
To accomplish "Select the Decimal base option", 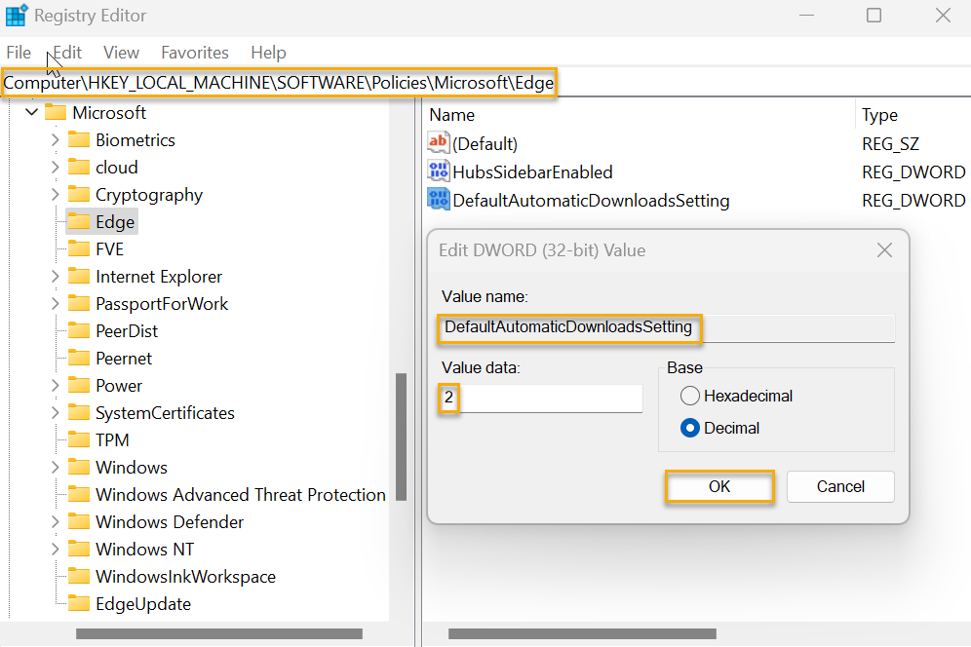I will click(x=690, y=428).
